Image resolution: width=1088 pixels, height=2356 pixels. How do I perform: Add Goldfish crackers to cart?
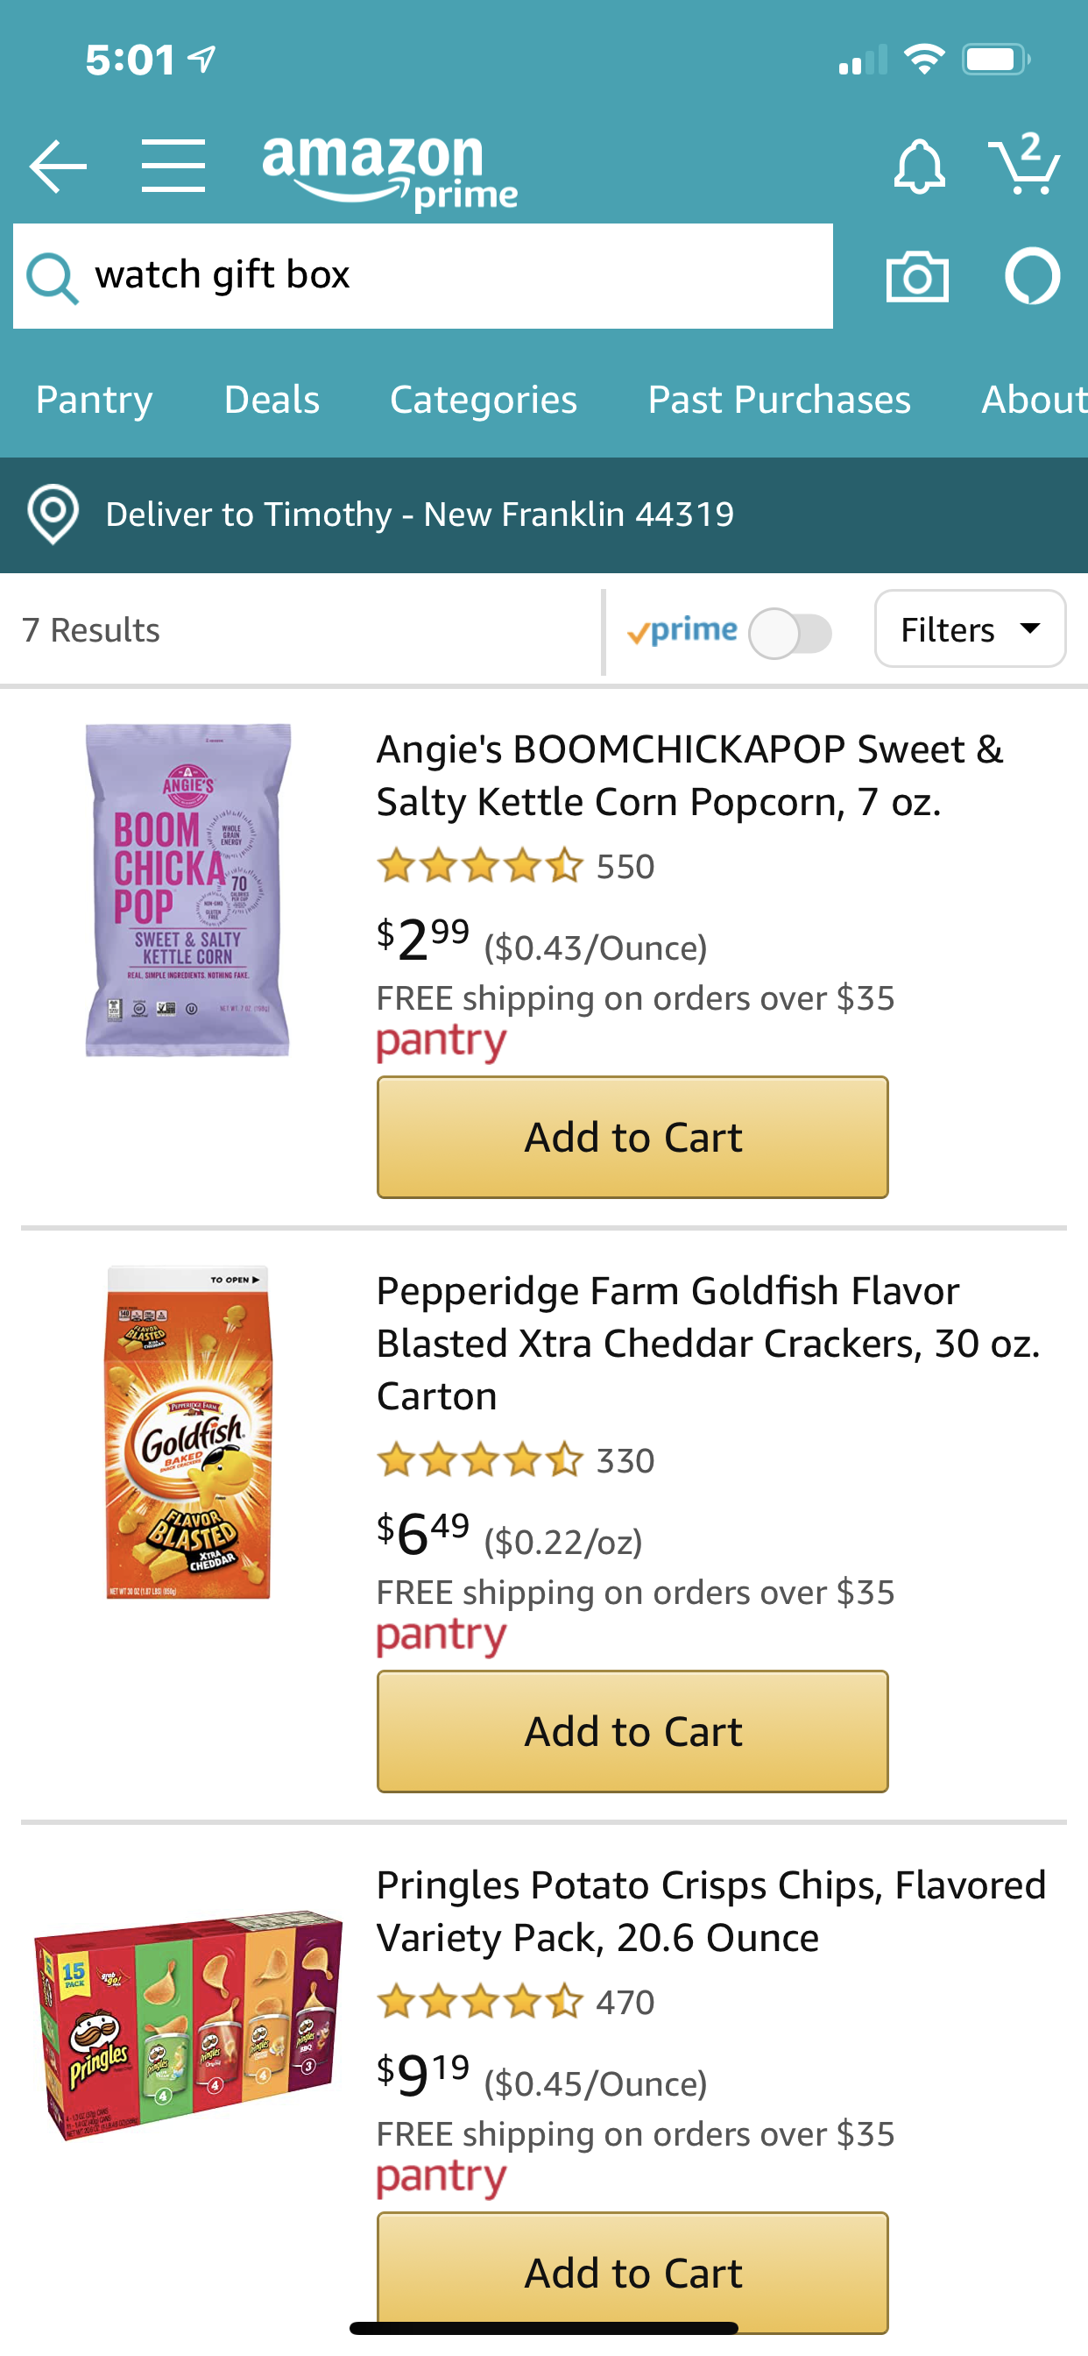coord(632,1730)
